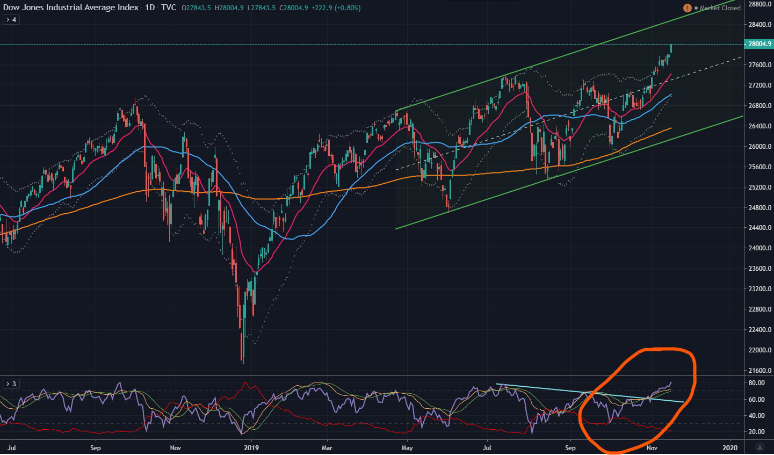Screen dimensions: 774x455
Task: Click the 24400.0 price axis label
Action: pos(759,228)
